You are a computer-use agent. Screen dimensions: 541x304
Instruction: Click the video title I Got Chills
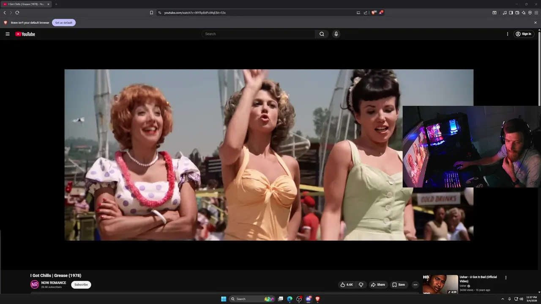pyautogui.click(x=55, y=276)
